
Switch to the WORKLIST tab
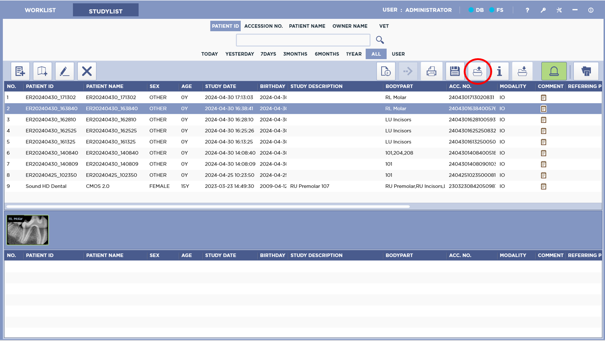click(40, 10)
